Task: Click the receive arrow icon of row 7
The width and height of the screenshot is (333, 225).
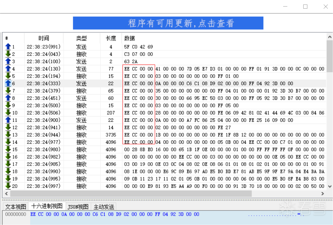Action: click(x=8, y=91)
